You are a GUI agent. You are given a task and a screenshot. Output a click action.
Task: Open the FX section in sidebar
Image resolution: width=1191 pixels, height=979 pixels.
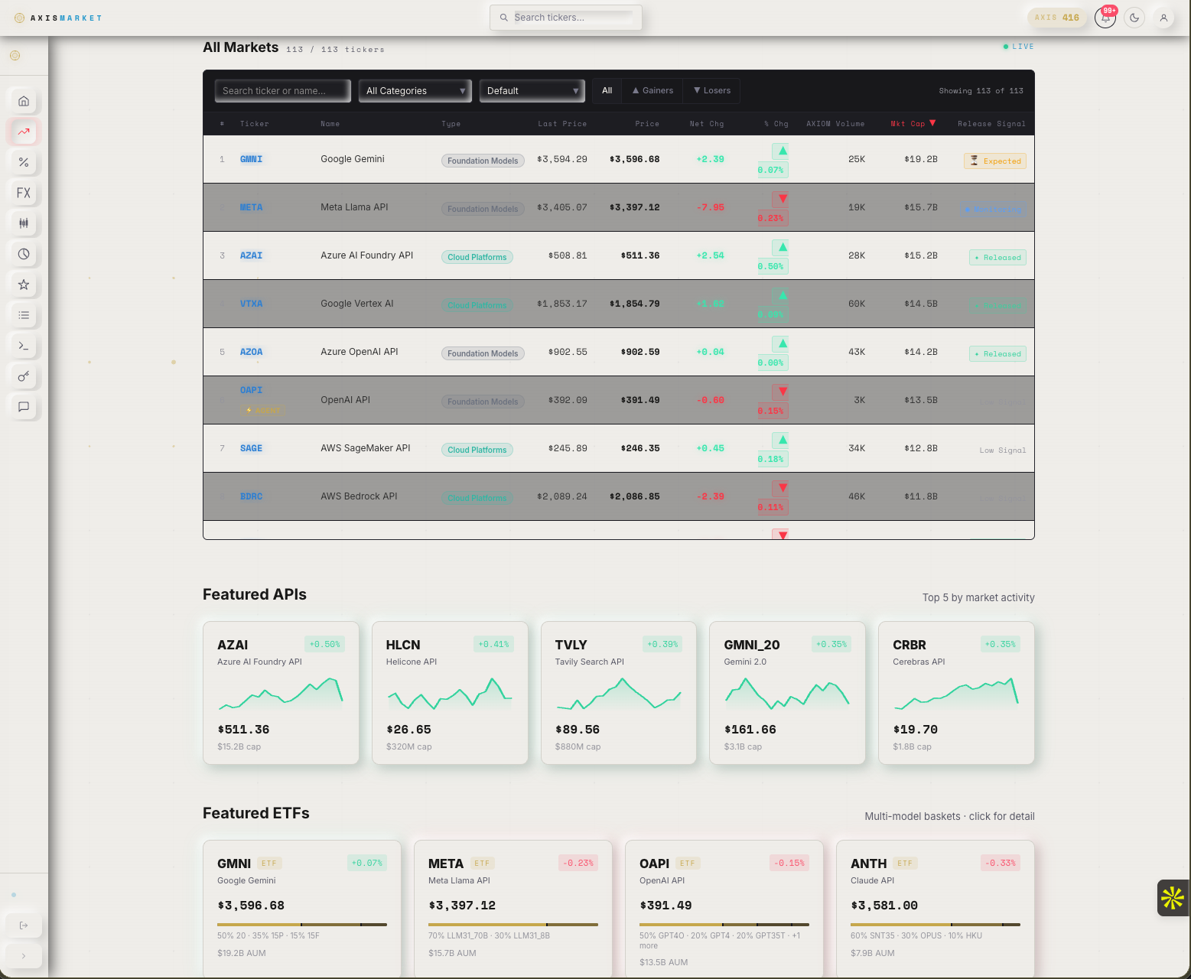24,193
